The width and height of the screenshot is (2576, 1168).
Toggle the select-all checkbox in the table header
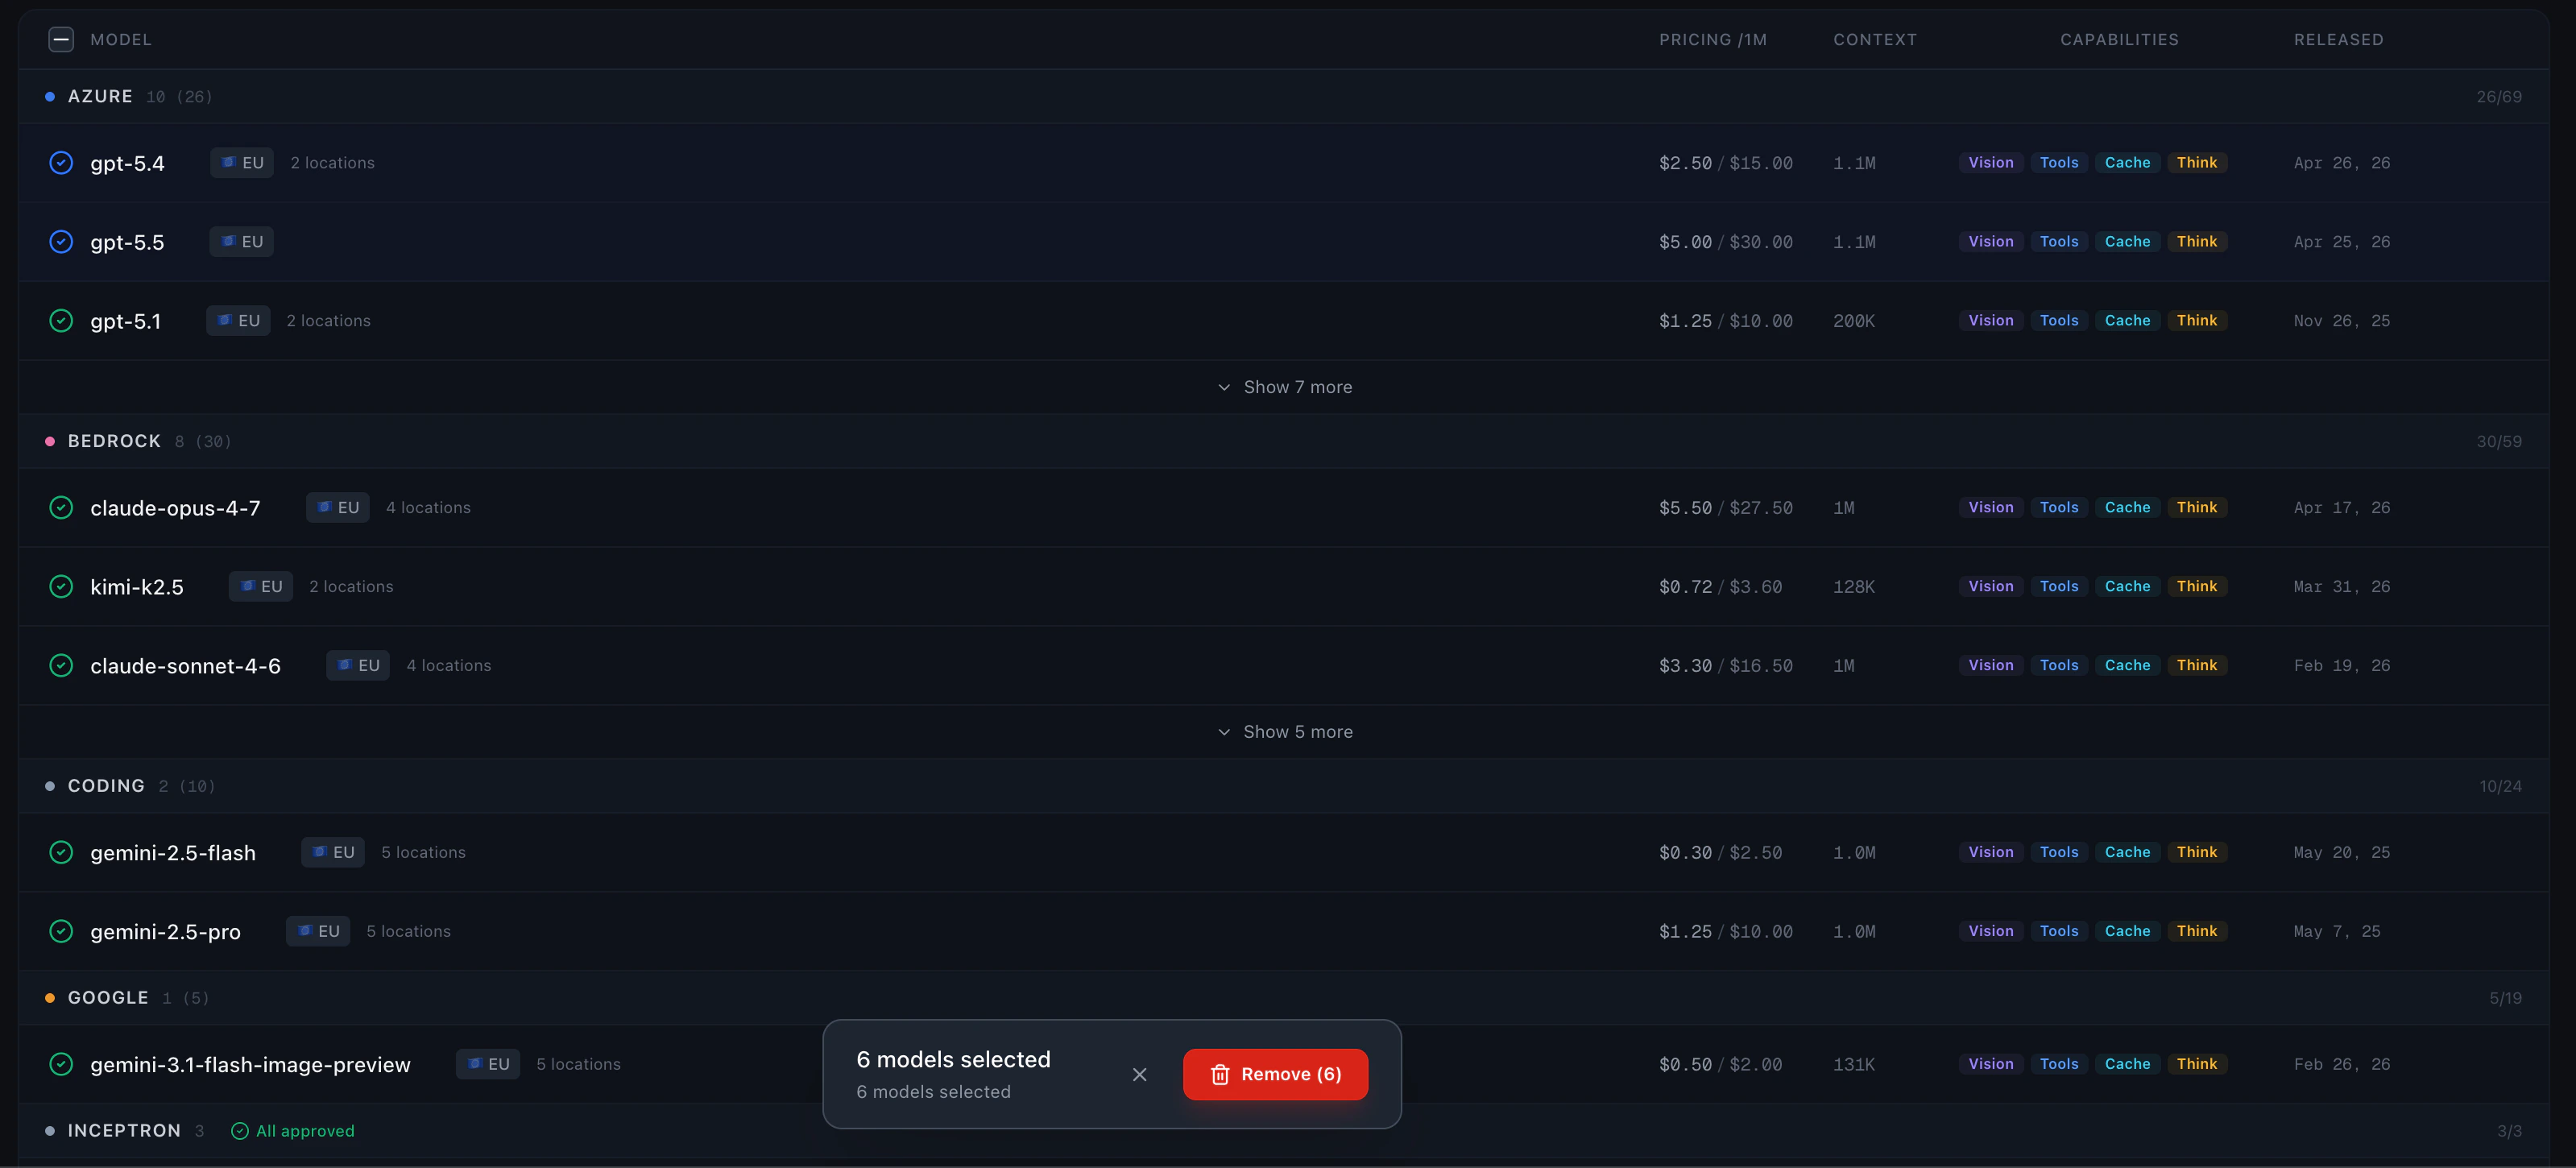pos(61,40)
